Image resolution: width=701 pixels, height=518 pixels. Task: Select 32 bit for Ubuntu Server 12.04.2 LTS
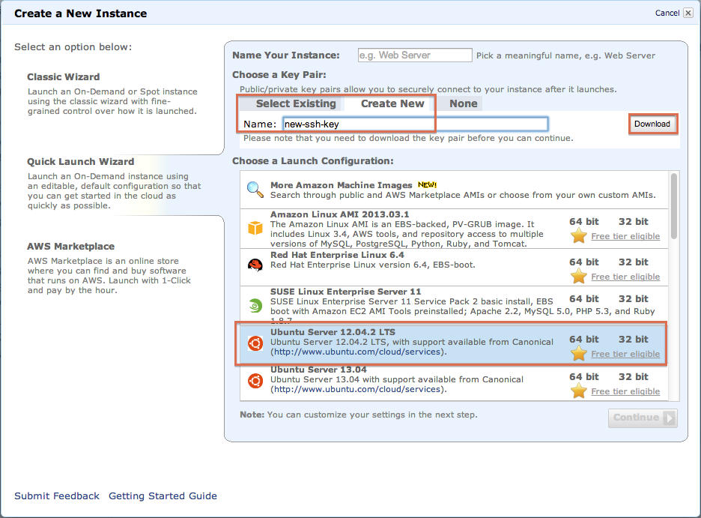coord(633,340)
